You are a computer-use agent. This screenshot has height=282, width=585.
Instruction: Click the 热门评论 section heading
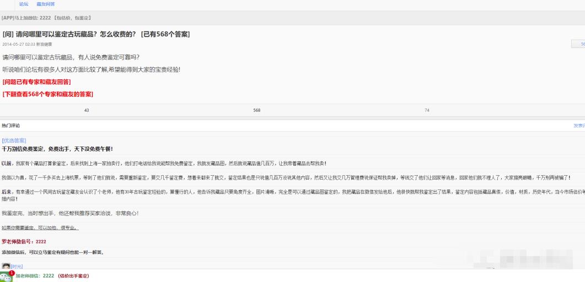(x=10, y=126)
